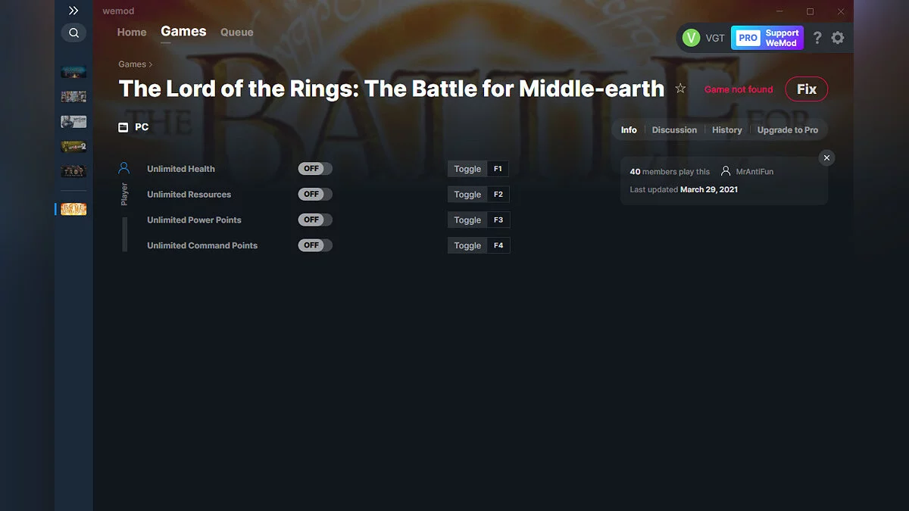Image resolution: width=909 pixels, height=511 pixels.
Task: Click the green V user avatar
Action: coord(691,38)
